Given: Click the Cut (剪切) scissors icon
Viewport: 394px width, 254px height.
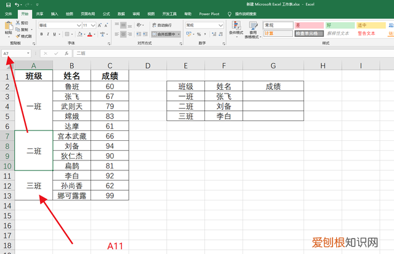Looking at the screenshot, I should pos(18,23).
